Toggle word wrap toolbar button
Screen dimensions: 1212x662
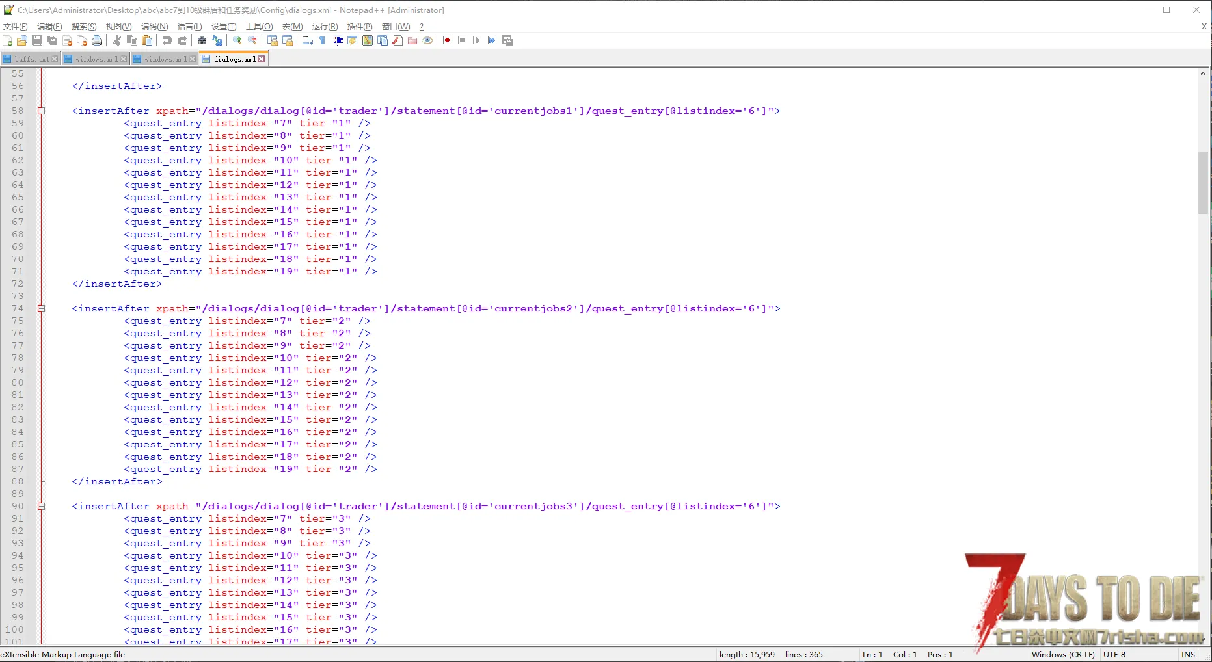tap(308, 40)
